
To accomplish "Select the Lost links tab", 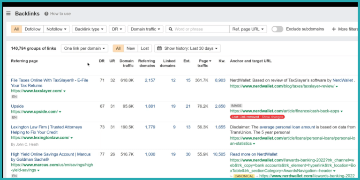I will tap(145, 48).
